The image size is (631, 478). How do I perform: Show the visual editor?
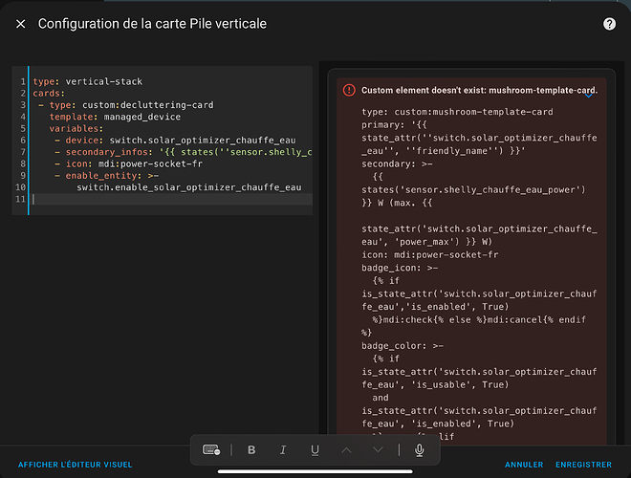coord(76,465)
